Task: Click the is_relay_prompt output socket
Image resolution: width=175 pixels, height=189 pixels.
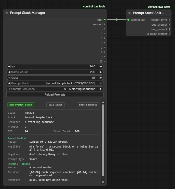Action: (169, 34)
